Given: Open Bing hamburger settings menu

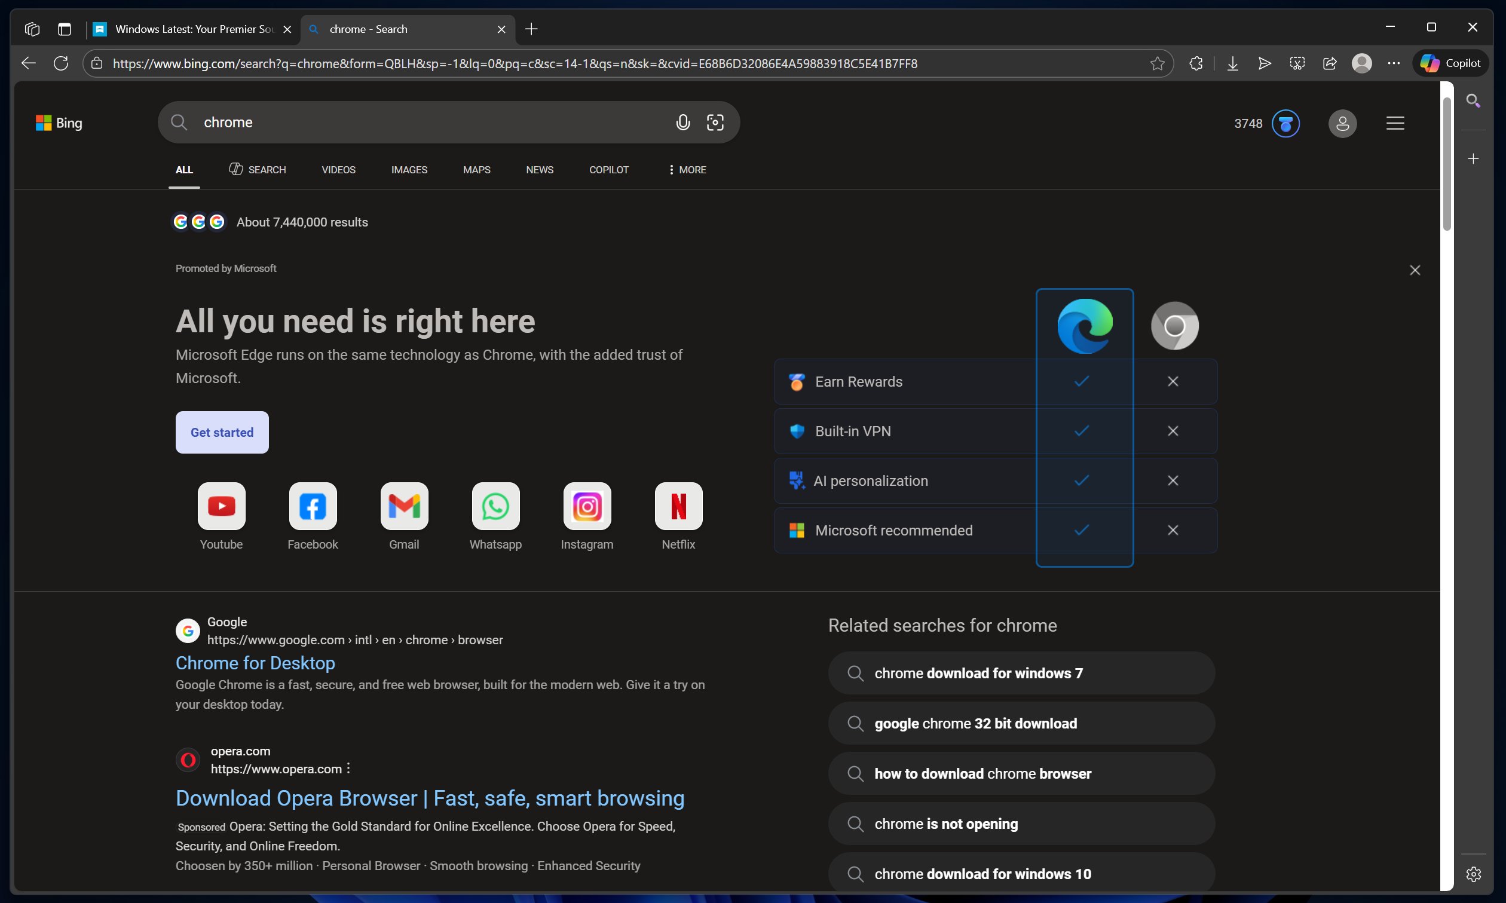Looking at the screenshot, I should click(x=1395, y=124).
